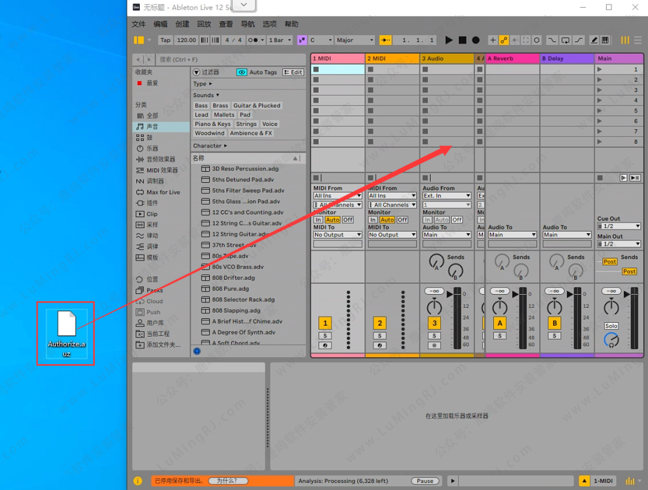Click the Tap tempo button

coord(166,40)
